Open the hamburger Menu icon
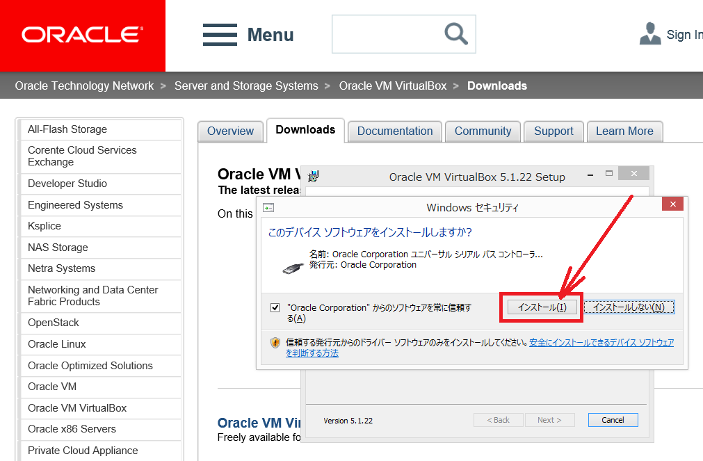703x461 pixels. coord(220,35)
